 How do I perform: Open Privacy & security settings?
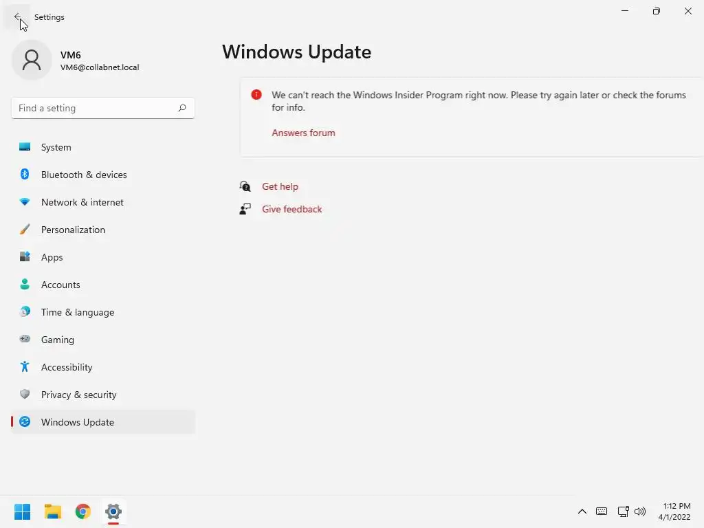pos(103,395)
